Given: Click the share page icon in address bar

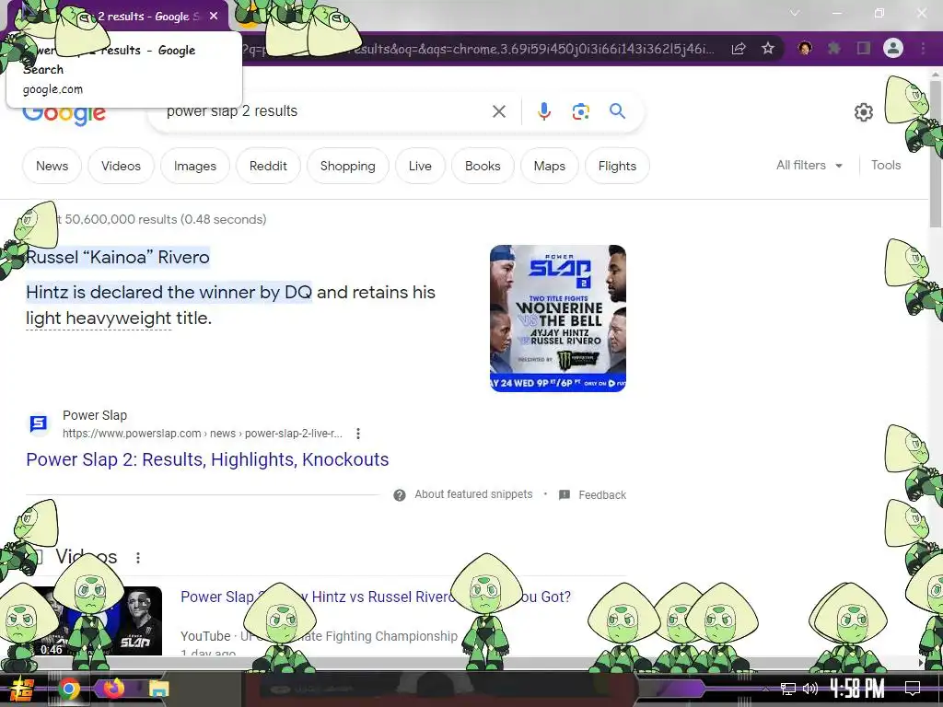Looking at the screenshot, I should click(739, 49).
